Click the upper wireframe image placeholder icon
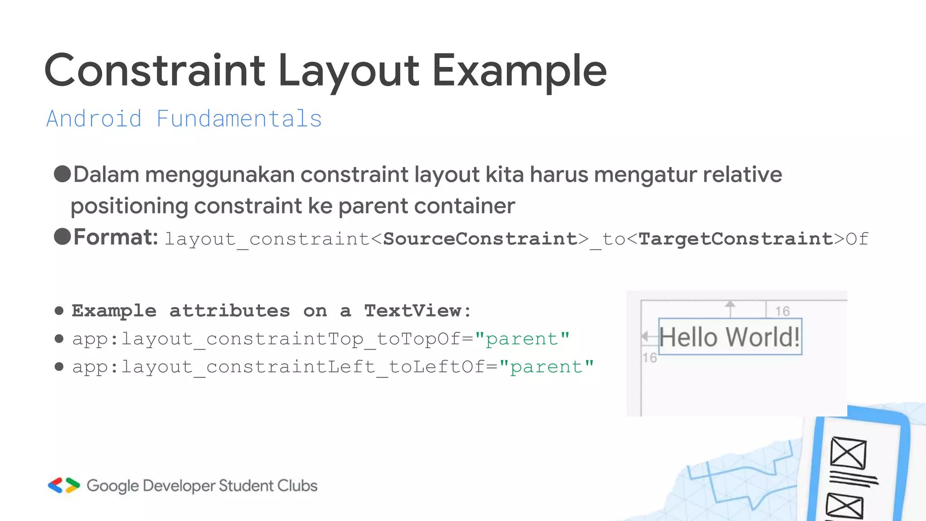This screenshot has height=521, width=926. 848,452
